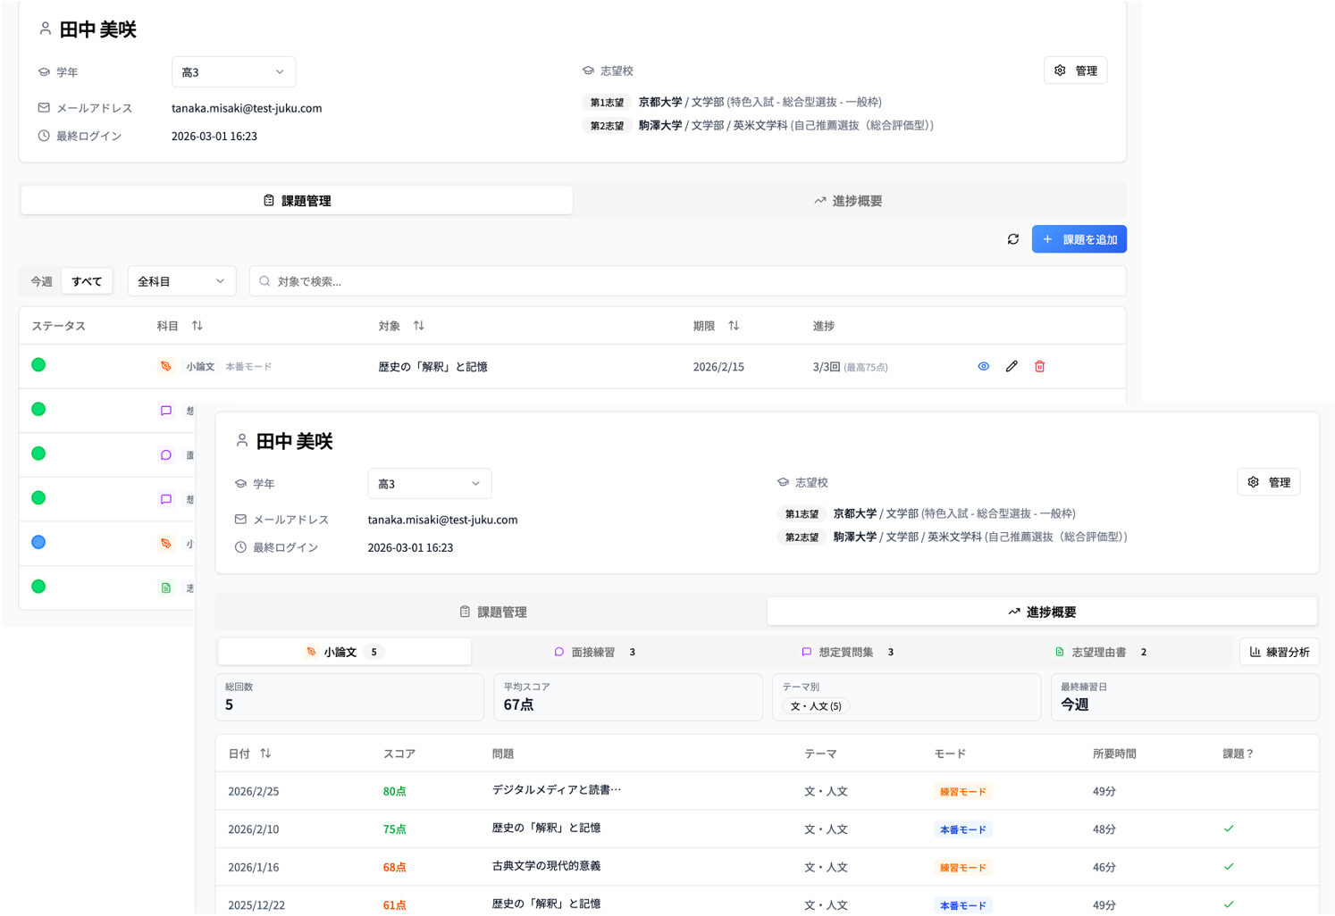The height and width of the screenshot is (916, 1335).
Task: Select the 進捗概要 tab in the front panel
Action: (x=1042, y=612)
